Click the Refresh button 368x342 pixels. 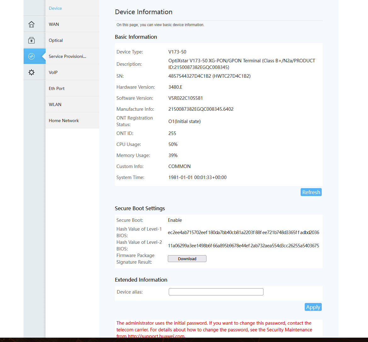coord(311,192)
